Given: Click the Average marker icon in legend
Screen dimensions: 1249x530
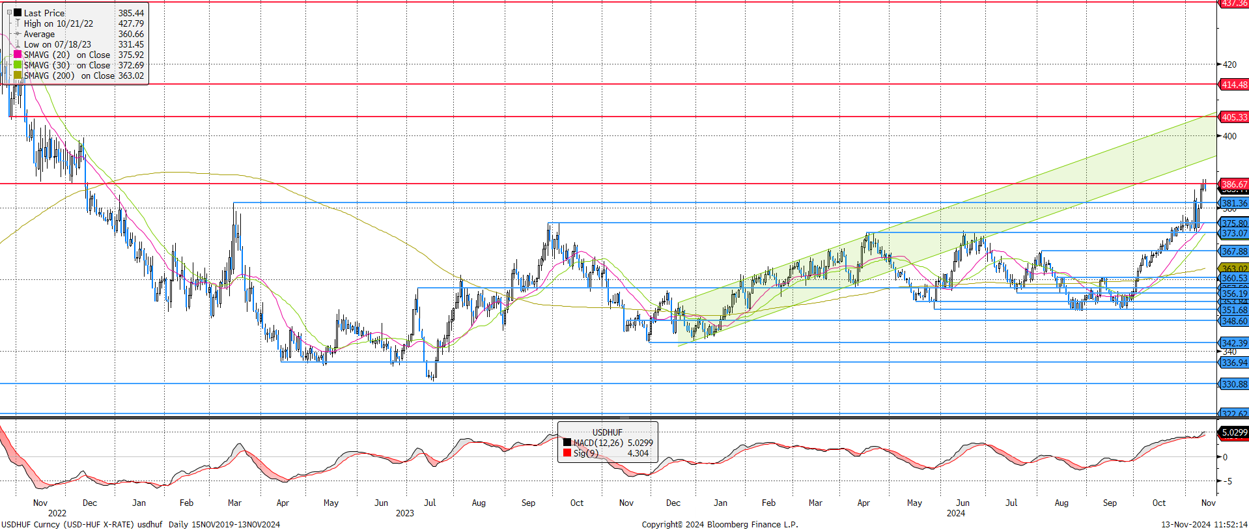Looking at the screenshot, I should pos(18,34).
